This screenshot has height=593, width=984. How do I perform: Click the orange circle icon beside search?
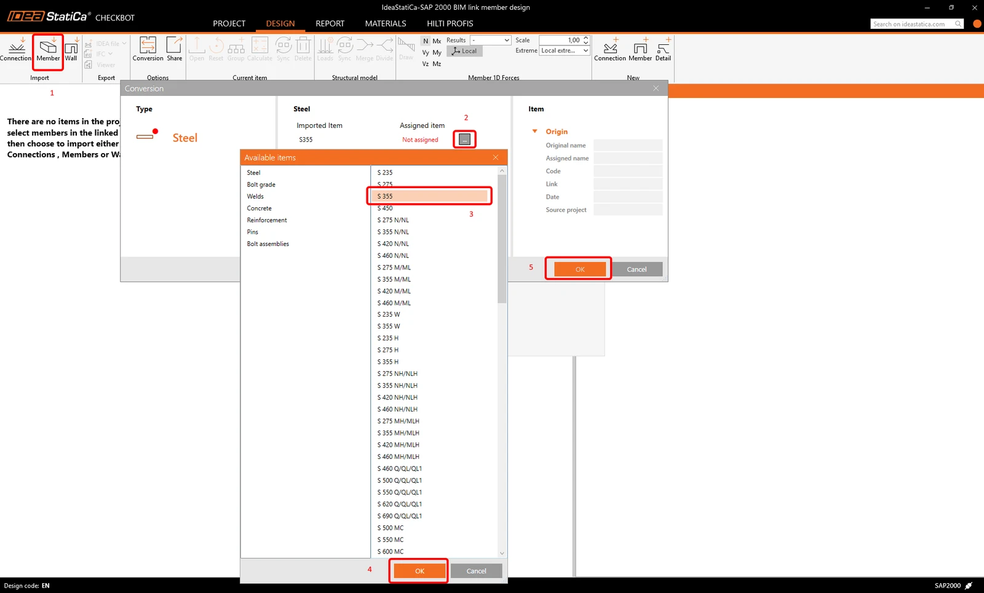(977, 24)
